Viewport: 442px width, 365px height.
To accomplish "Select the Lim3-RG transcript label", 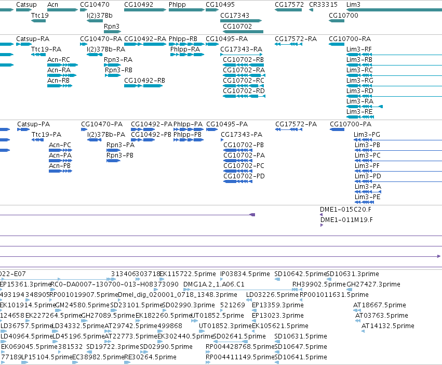I will point(360,81).
